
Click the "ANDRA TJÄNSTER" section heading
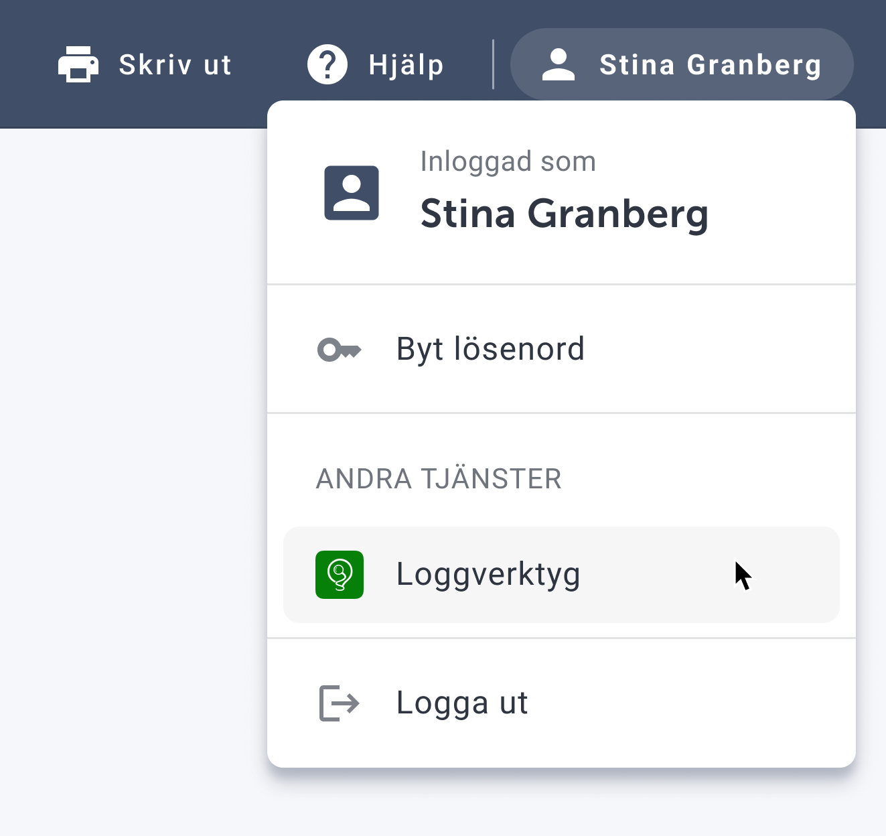439,479
